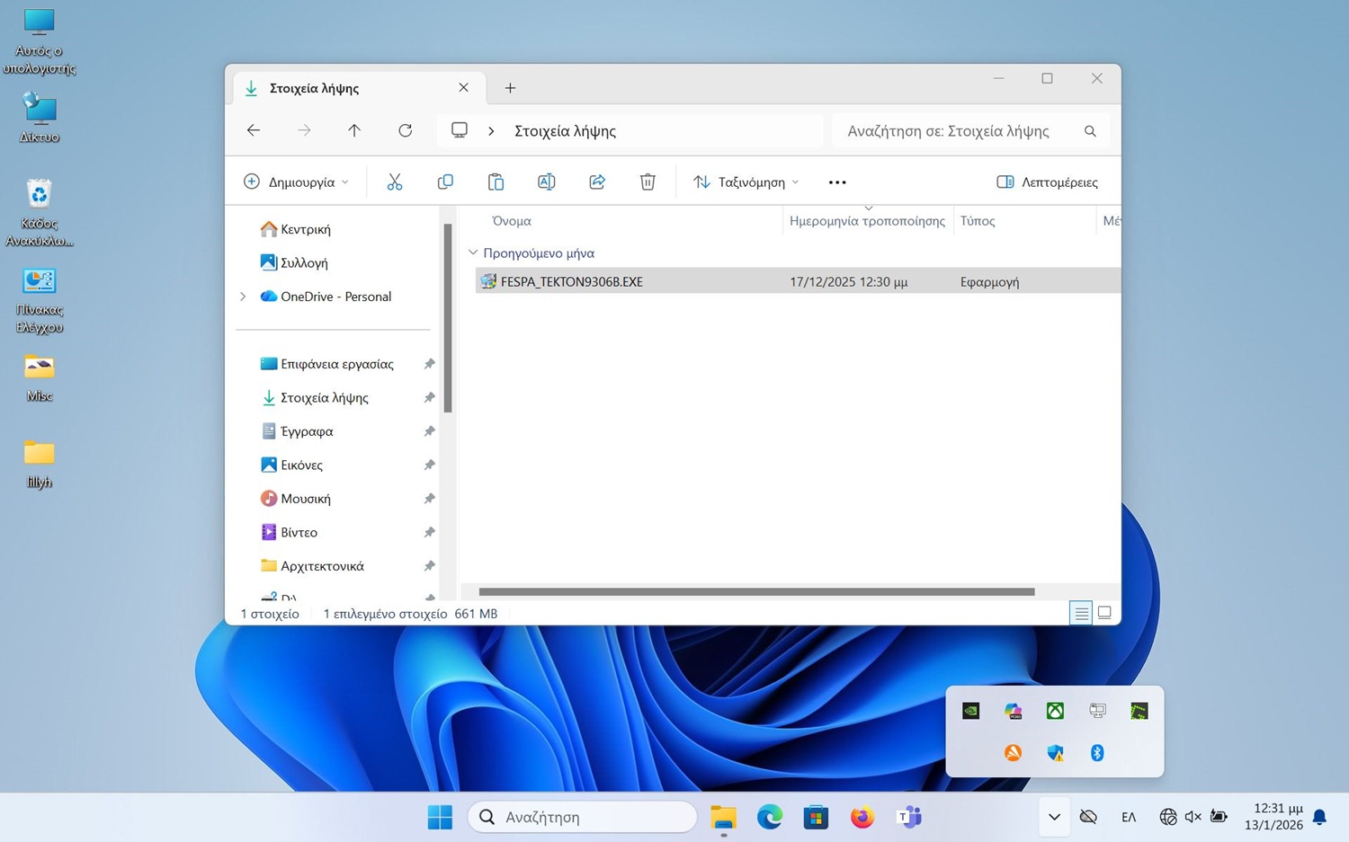Open the three-dots more options menu

pyautogui.click(x=836, y=182)
